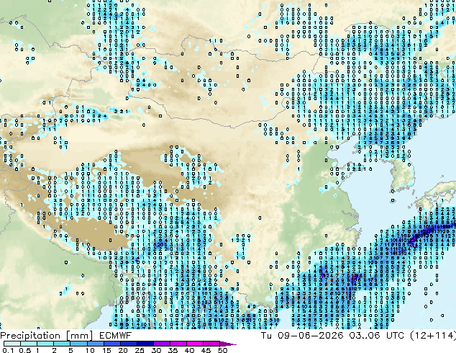
Task: Click the 40–45 mm magenta legend swatch
Action: (195, 344)
